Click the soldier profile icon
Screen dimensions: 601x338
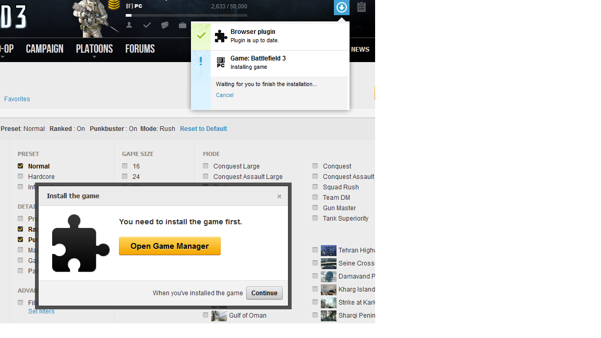[129, 25]
